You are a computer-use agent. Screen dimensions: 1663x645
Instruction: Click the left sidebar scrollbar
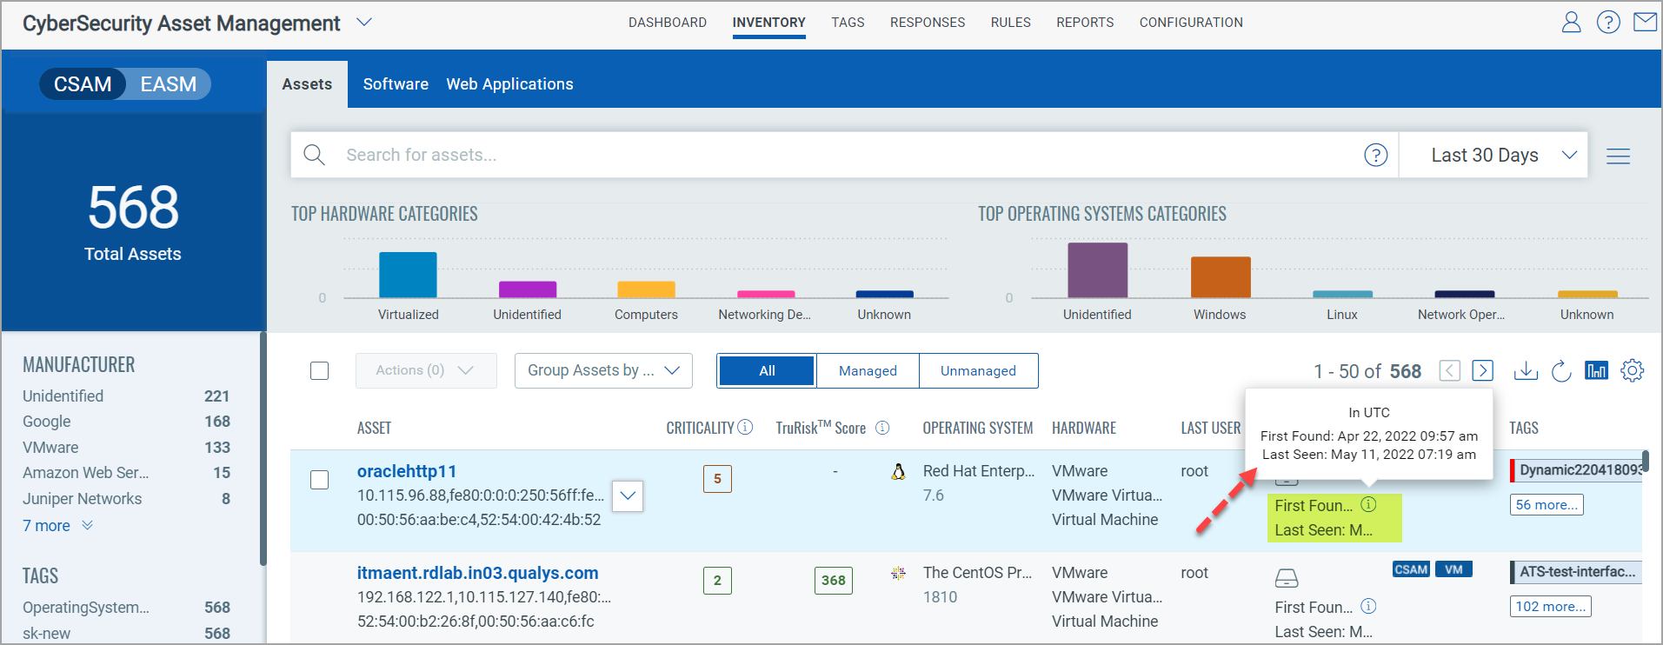point(262,449)
